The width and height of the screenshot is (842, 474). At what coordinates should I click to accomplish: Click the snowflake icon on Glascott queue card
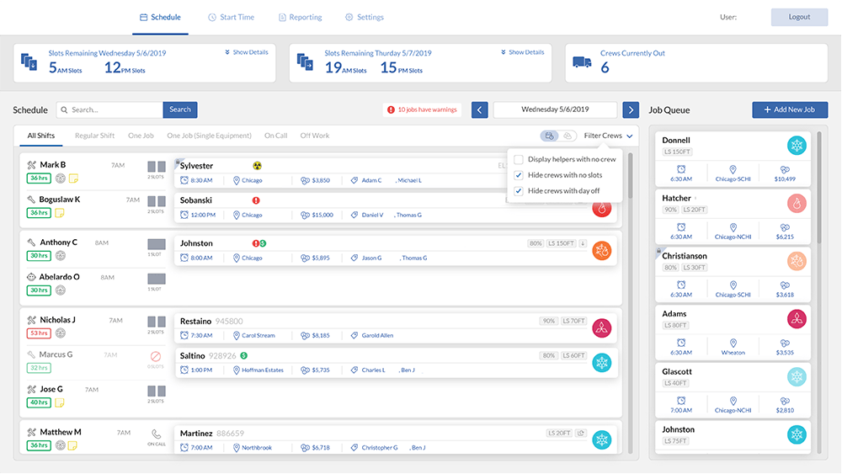(x=797, y=377)
